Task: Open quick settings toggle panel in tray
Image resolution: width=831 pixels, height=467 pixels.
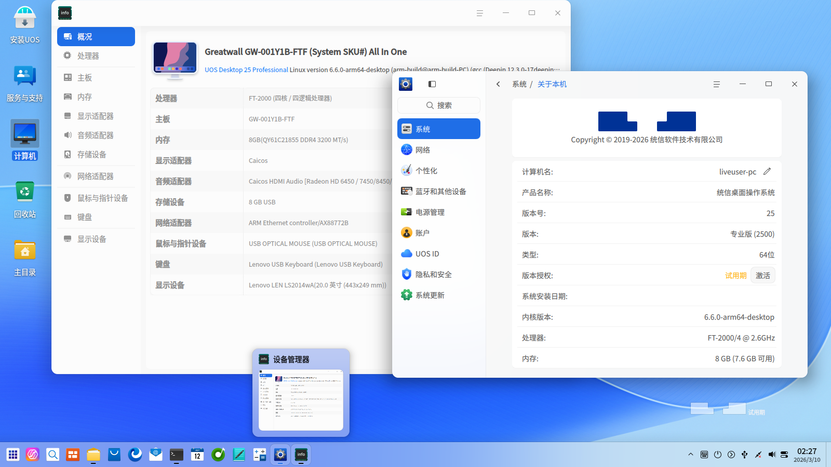Action: [x=784, y=455]
